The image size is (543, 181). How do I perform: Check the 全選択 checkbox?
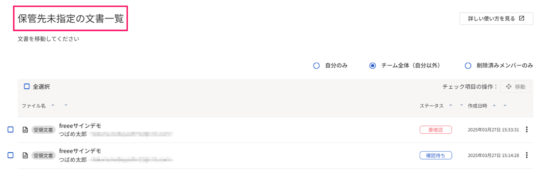27,86
